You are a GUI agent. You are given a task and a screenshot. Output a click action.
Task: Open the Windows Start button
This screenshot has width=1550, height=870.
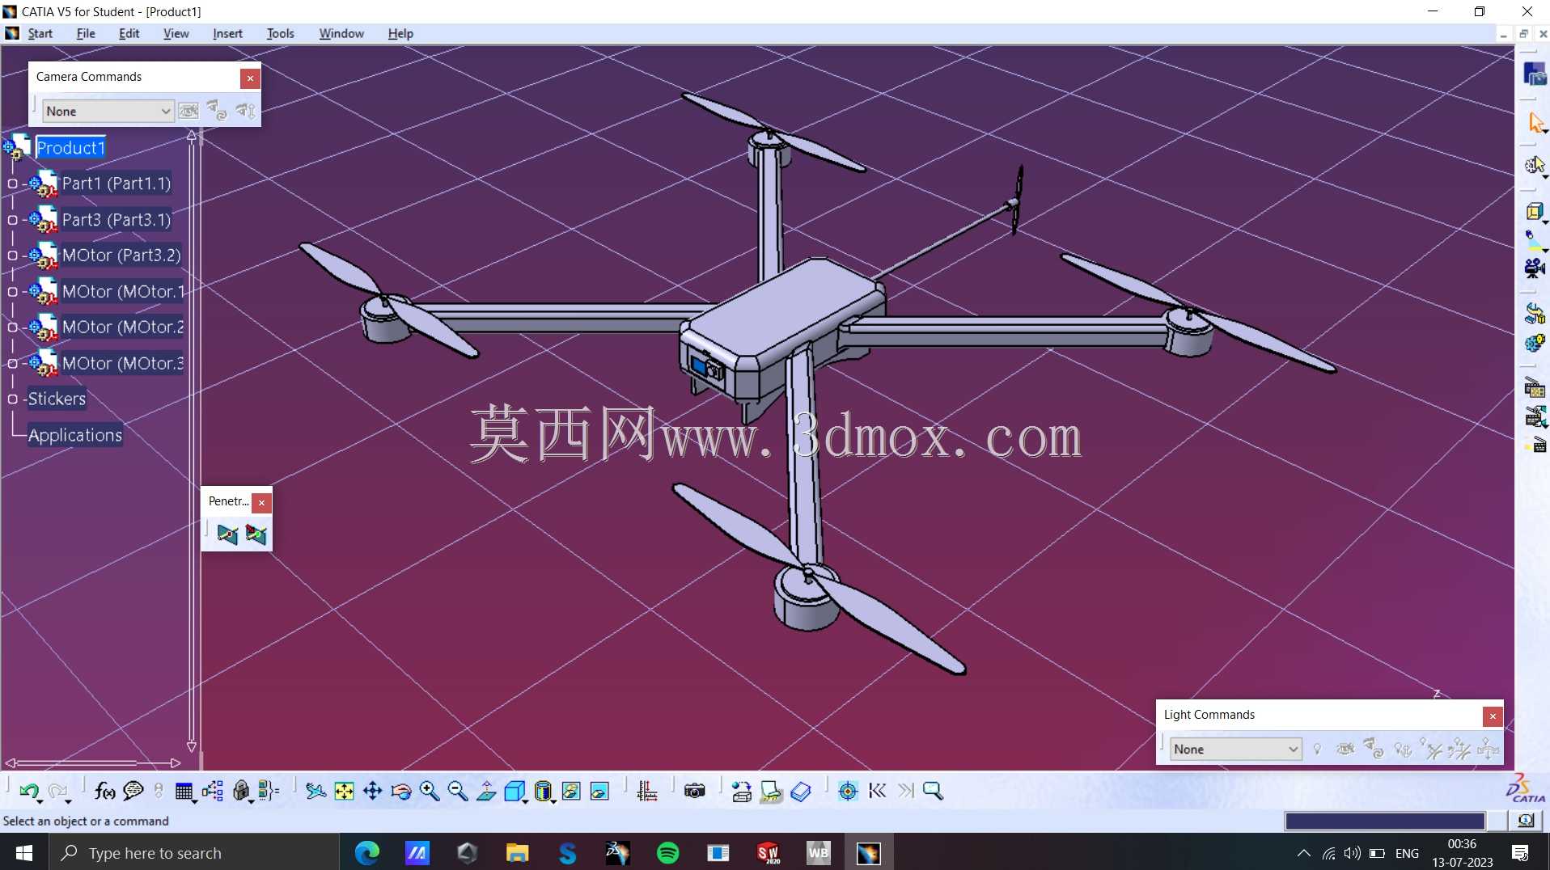click(x=24, y=853)
